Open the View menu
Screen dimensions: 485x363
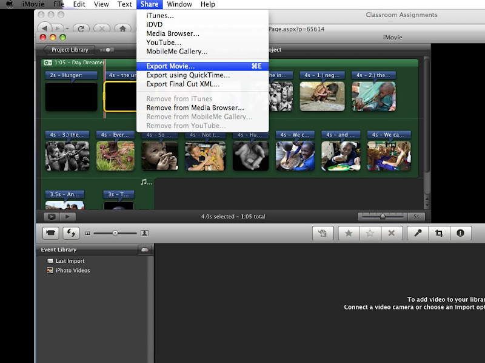tap(101, 4)
